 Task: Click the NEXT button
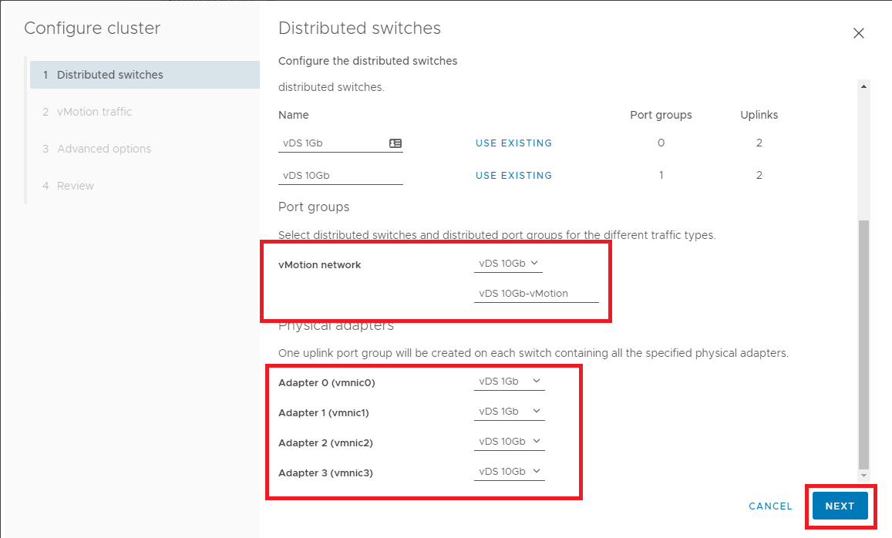coord(840,506)
